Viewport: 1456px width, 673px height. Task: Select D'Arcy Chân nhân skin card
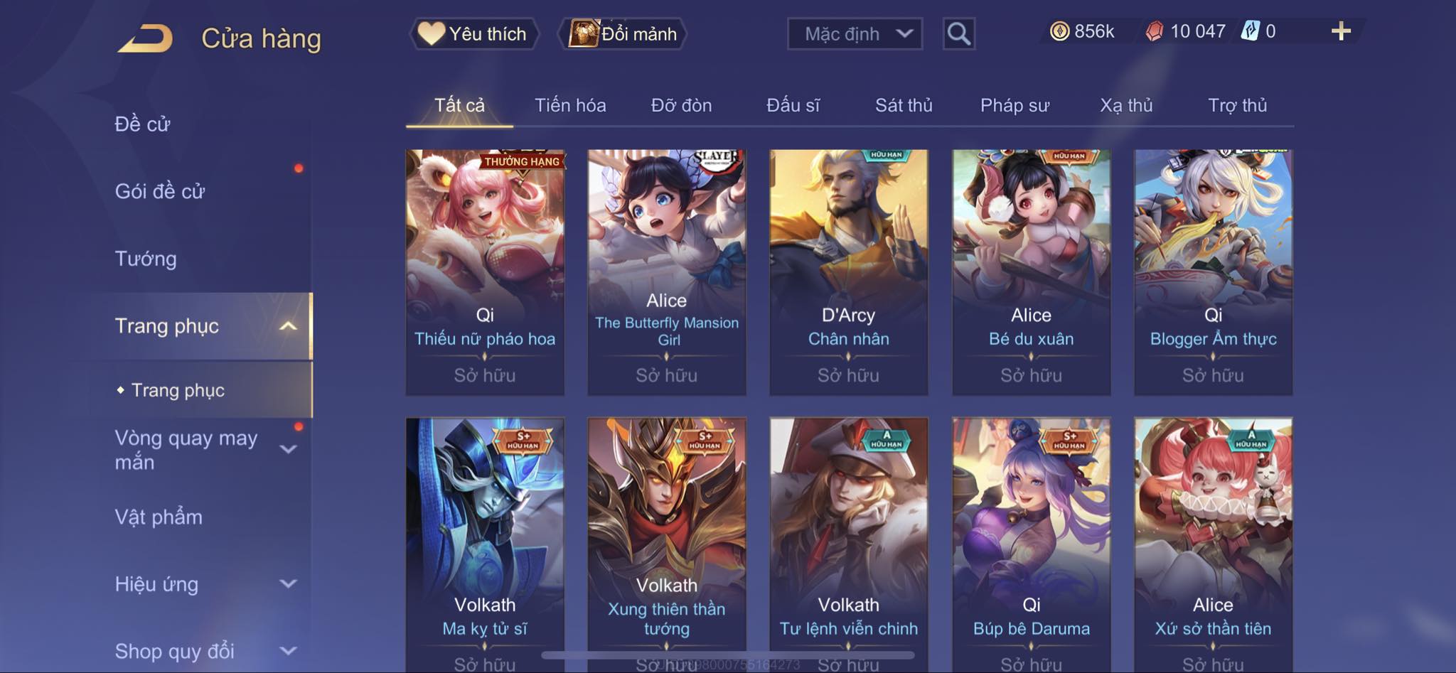pos(849,272)
